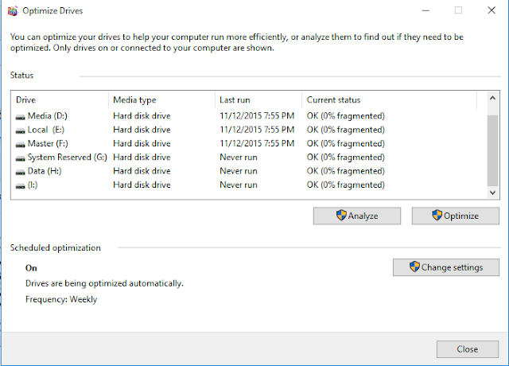
Task: Click the Close button at the bottom
Action: (x=467, y=348)
